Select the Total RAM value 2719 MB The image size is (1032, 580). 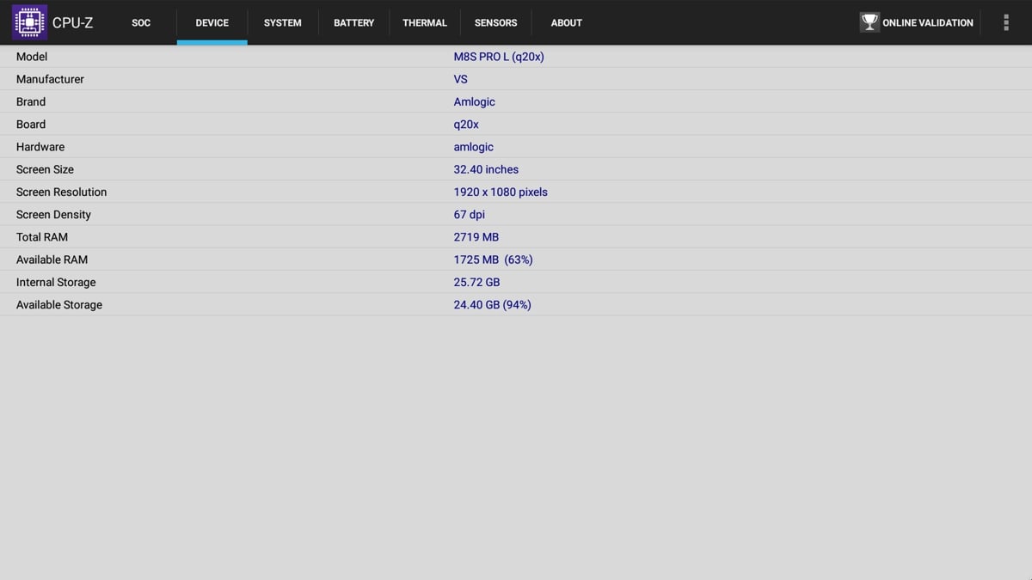click(x=476, y=236)
